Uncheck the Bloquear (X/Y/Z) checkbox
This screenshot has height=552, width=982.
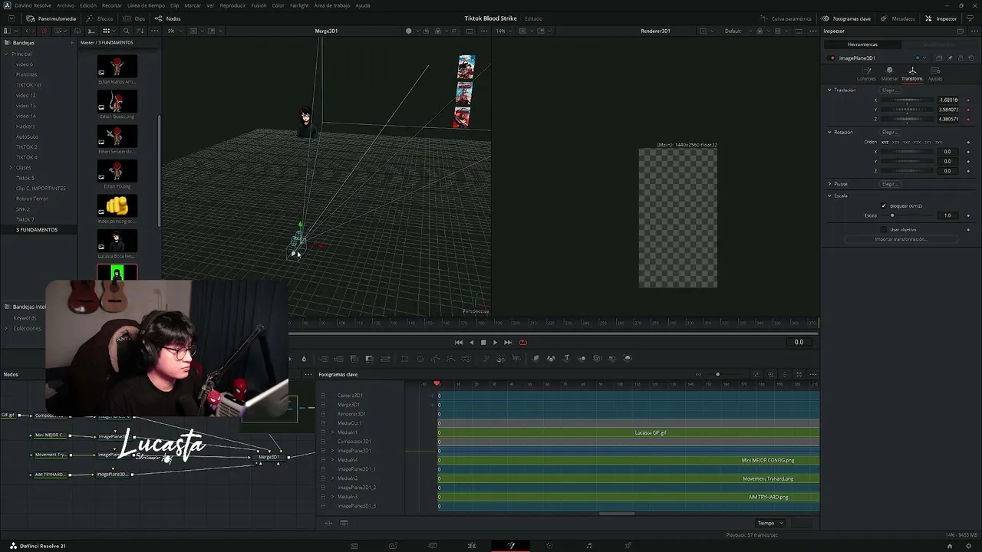pyautogui.click(x=884, y=205)
